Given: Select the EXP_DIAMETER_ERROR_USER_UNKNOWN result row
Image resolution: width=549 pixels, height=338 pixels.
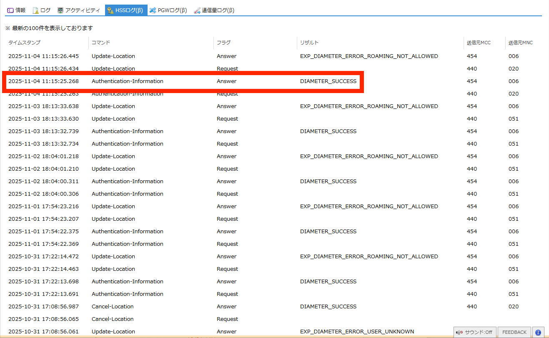Looking at the screenshot, I should pyautogui.click(x=357, y=331).
